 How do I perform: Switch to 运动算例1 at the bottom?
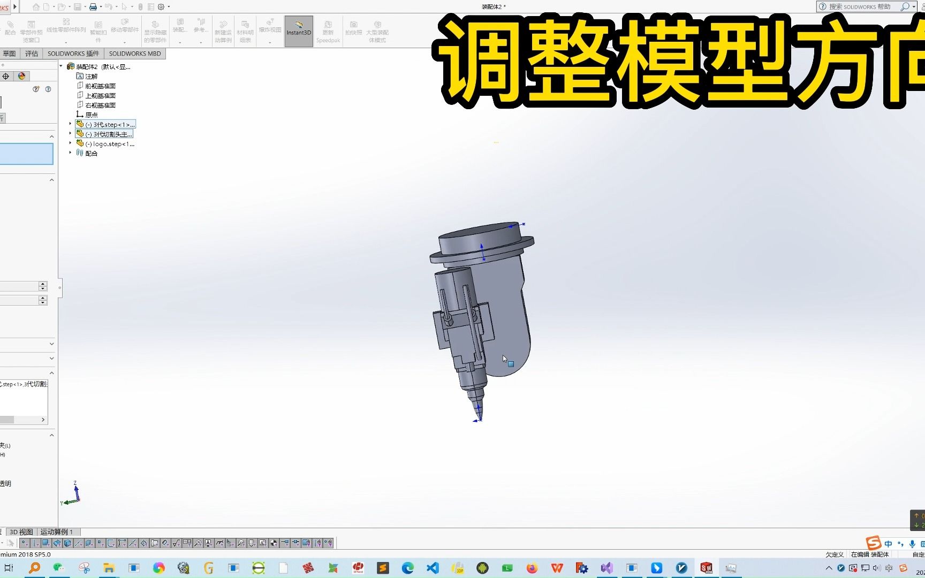[56, 532]
